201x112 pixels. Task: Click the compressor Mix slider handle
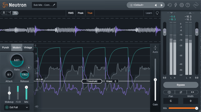pyautogui.click(x=26, y=87)
